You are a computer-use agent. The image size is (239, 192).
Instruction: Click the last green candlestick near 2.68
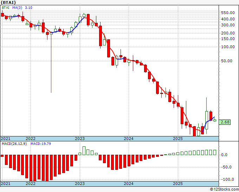[x=215, y=120]
